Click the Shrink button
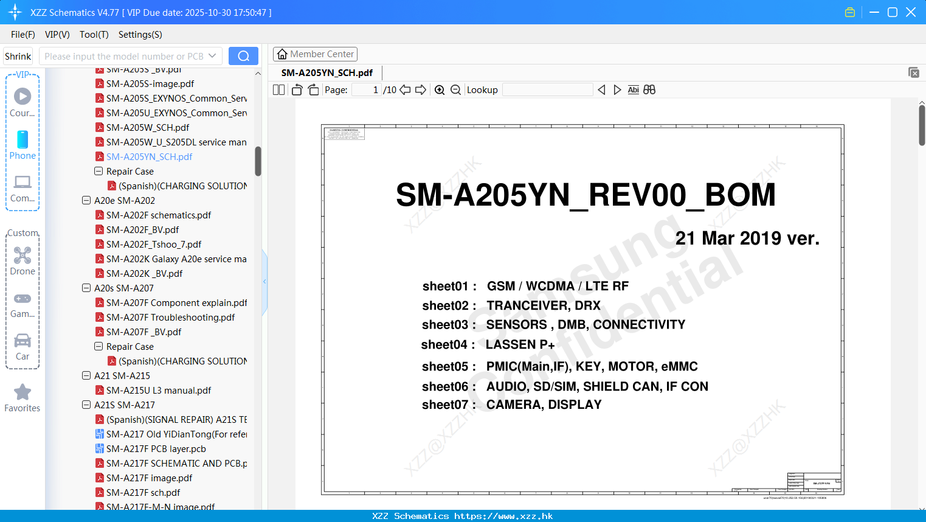Image resolution: width=926 pixels, height=522 pixels. (18, 56)
